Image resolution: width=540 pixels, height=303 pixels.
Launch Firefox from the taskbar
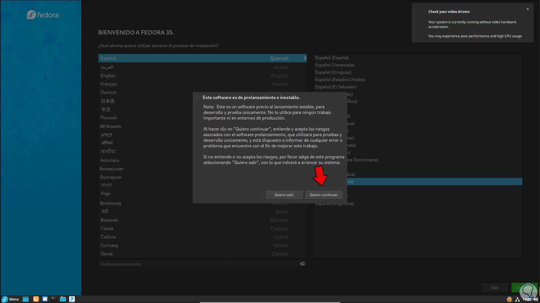(36, 299)
